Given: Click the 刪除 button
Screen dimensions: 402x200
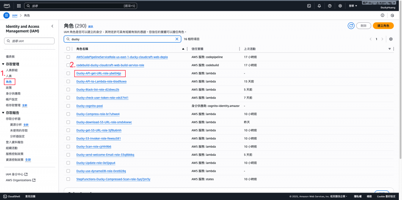Looking at the screenshot, I should (364, 25).
